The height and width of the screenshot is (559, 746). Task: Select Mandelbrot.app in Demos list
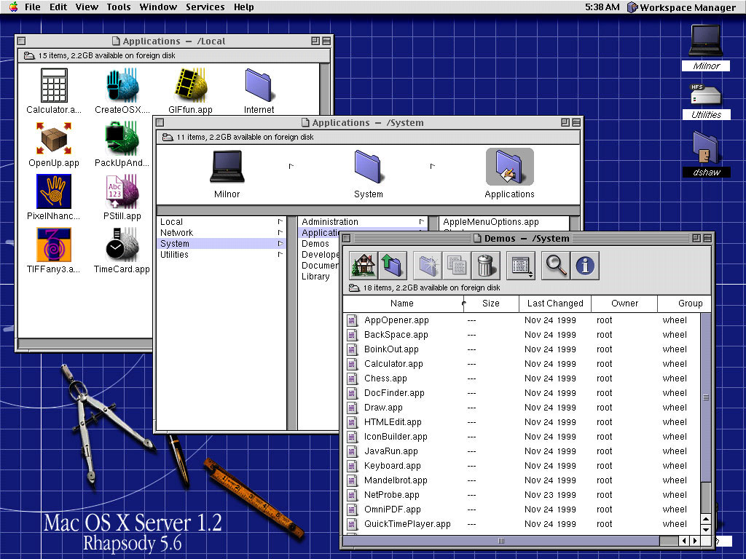(522, 480)
